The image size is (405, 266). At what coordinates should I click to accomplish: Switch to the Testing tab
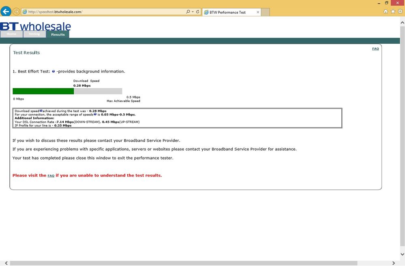[34, 34]
